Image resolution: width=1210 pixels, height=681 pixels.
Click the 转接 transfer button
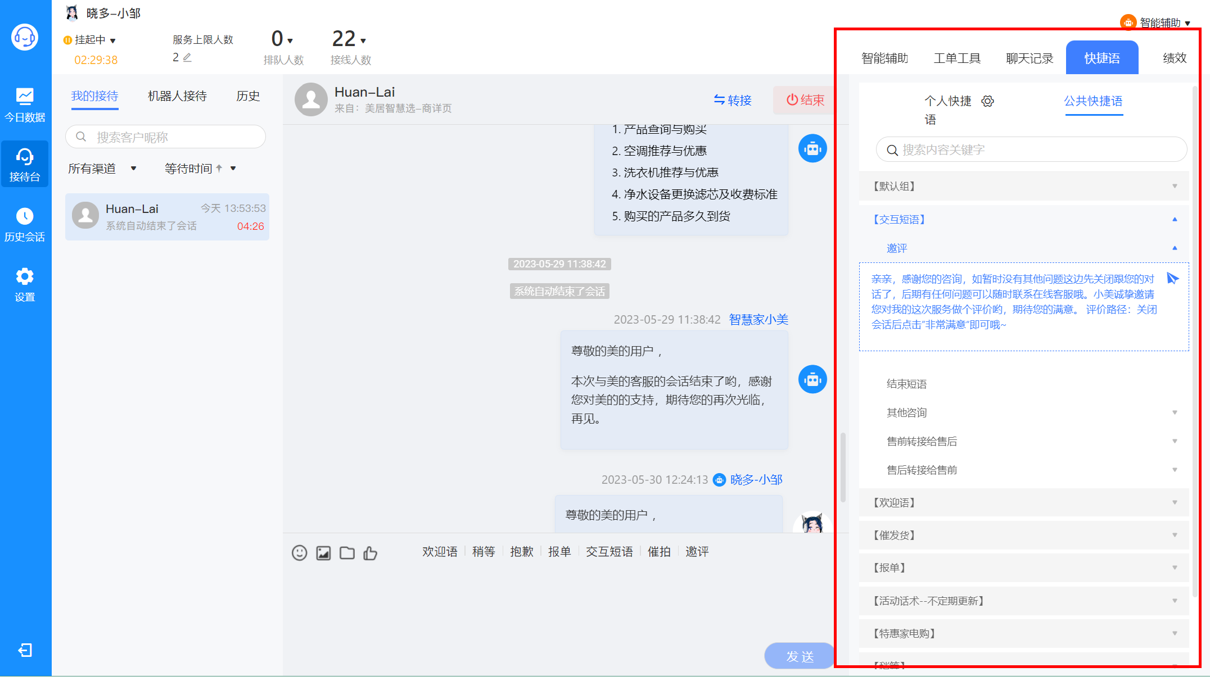click(733, 100)
